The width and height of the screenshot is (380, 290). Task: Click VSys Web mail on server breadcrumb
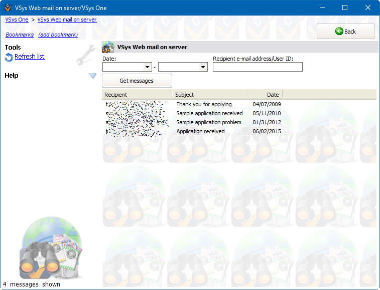tap(67, 20)
